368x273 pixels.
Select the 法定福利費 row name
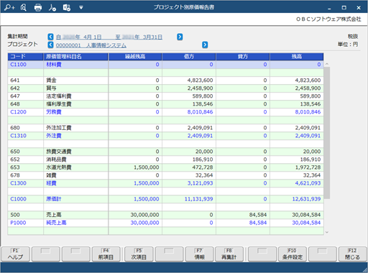pos(75,96)
